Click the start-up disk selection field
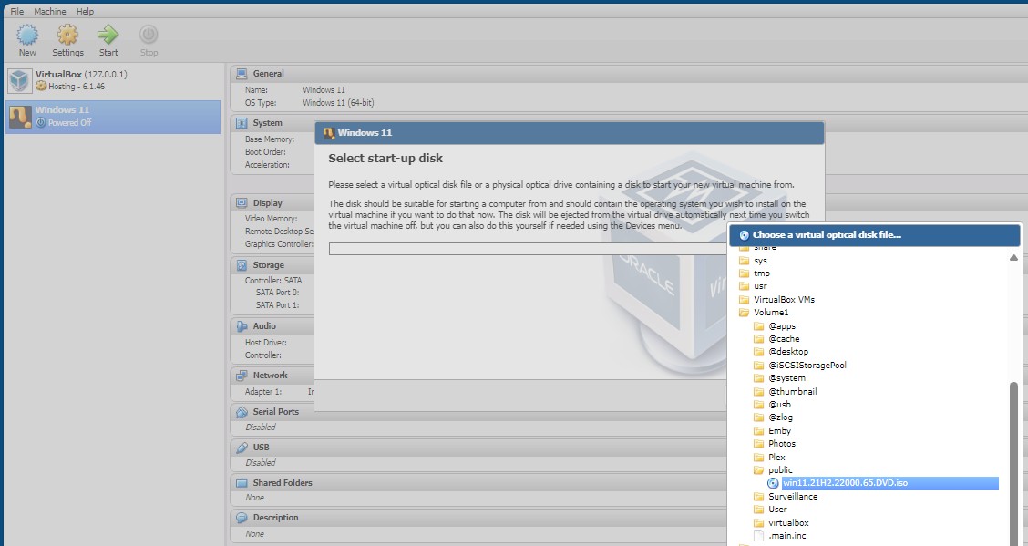The width and height of the screenshot is (1028, 546). 529,249
